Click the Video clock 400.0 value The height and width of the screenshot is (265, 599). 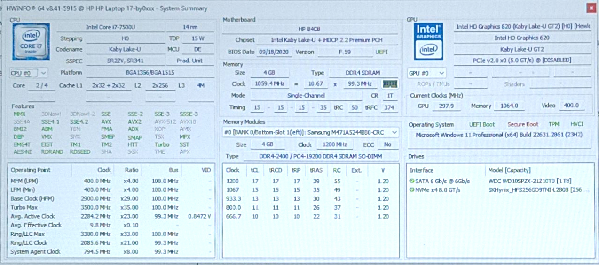(x=571, y=106)
